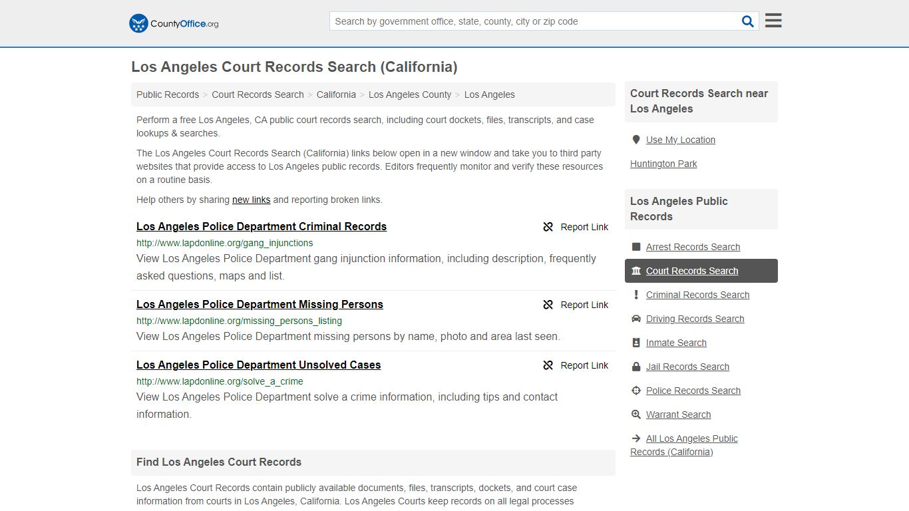The height and width of the screenshot is (511, 909).
Task: Click 'Court Records Search near Los Angeles' heading
Action: point(699,101)
